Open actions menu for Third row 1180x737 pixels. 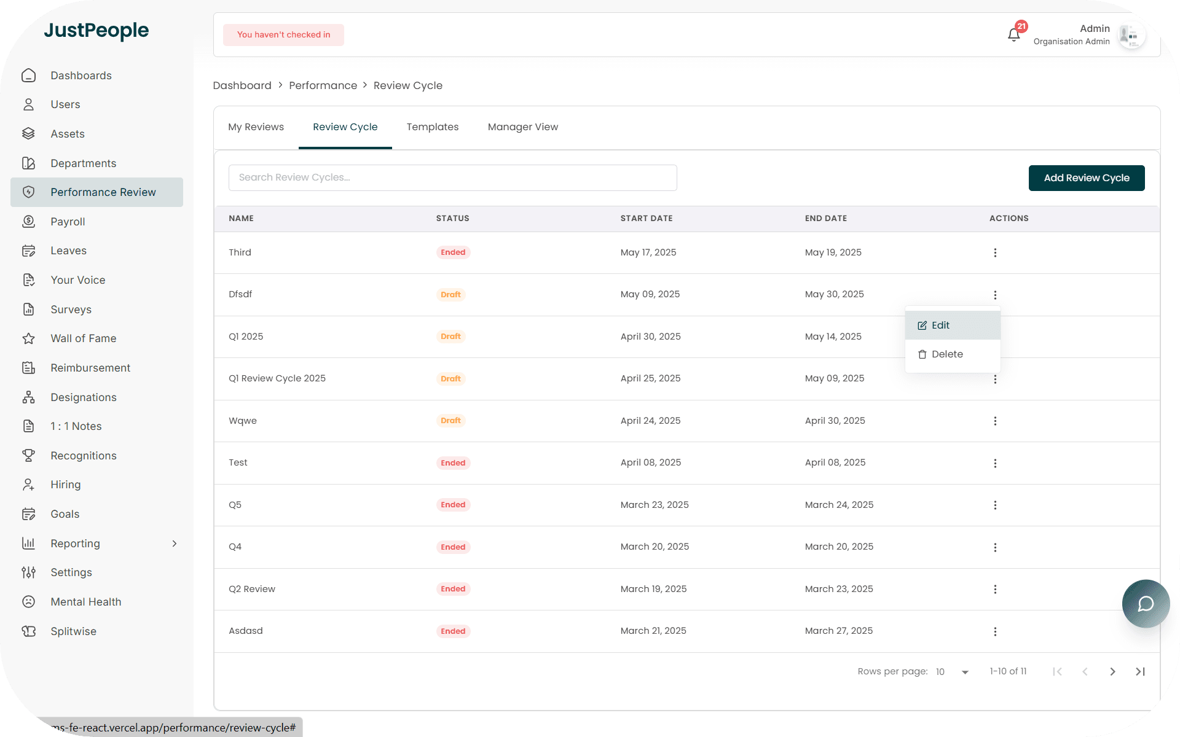(x=995, y=253)
